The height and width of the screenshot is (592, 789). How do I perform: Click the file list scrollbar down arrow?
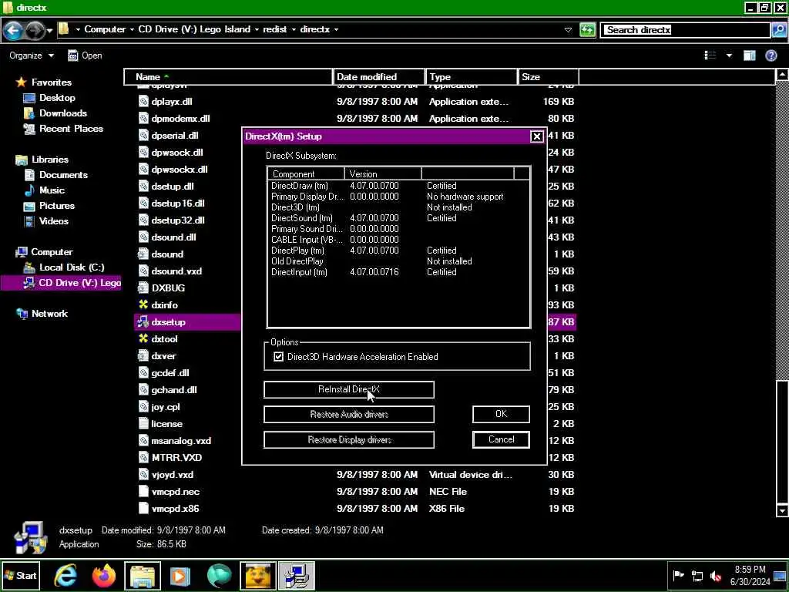point(782,511)
